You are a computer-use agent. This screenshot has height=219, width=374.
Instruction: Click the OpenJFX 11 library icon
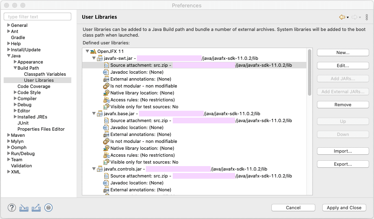pos(94,51)
